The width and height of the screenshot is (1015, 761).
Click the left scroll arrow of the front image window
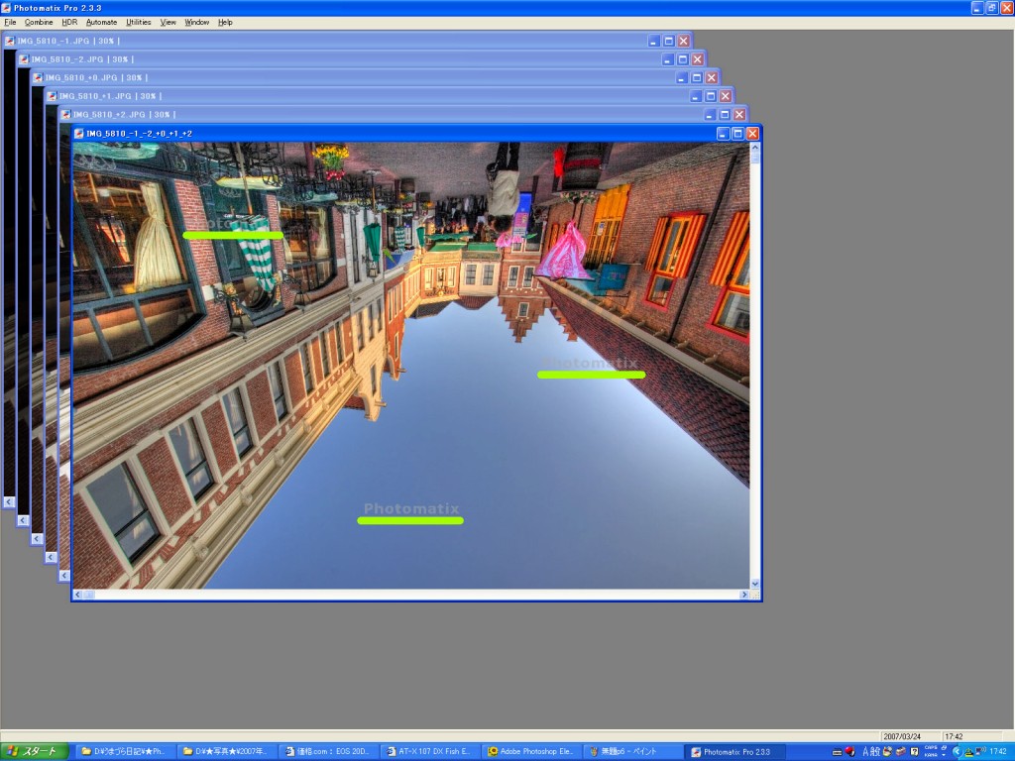point(77,595)
